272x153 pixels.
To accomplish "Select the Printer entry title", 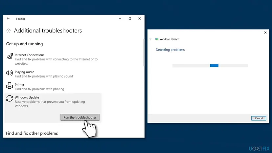I will click(19, 85).
